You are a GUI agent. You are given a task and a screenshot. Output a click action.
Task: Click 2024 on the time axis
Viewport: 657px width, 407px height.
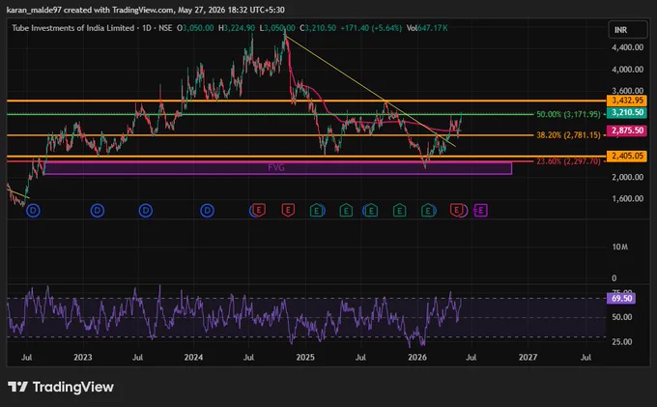pyautogui.click(x=193, y=357)
